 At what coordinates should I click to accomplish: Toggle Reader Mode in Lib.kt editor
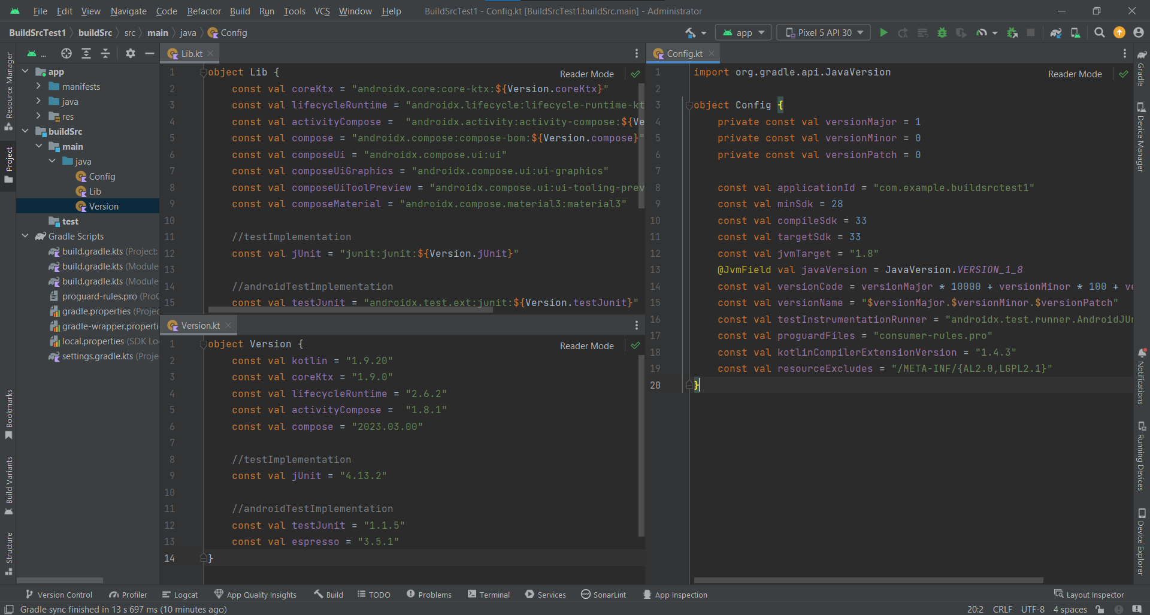(x=586, y=74)
